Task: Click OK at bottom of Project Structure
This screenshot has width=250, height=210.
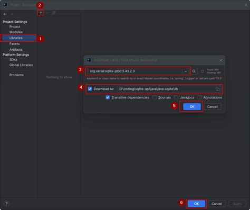Action: [196, 204]
